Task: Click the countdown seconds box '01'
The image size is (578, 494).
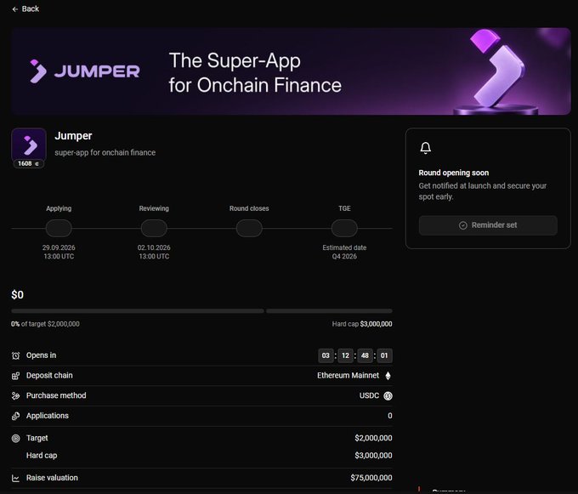Action: tap(384, 355)
